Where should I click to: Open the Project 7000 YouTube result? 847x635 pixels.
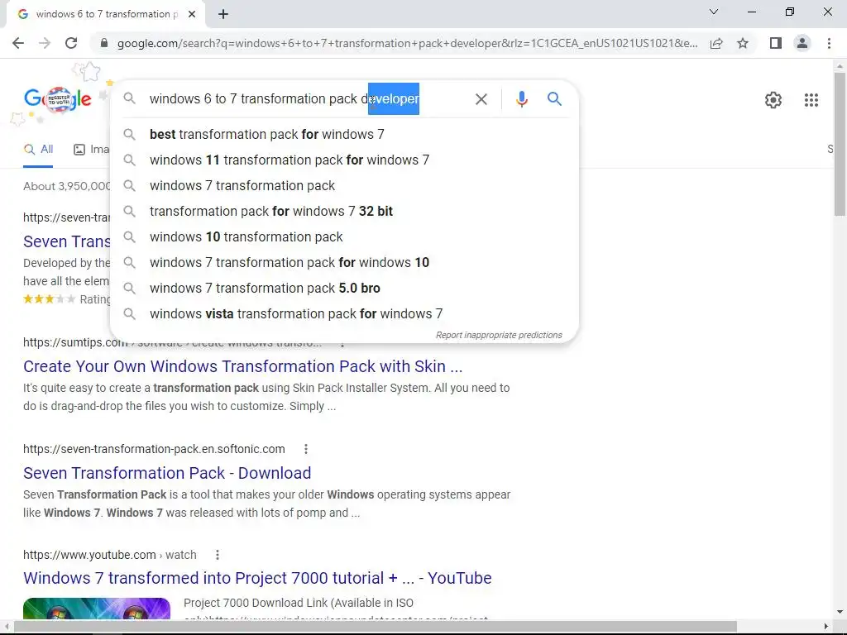pyautogui.click(x=257, y=578)
